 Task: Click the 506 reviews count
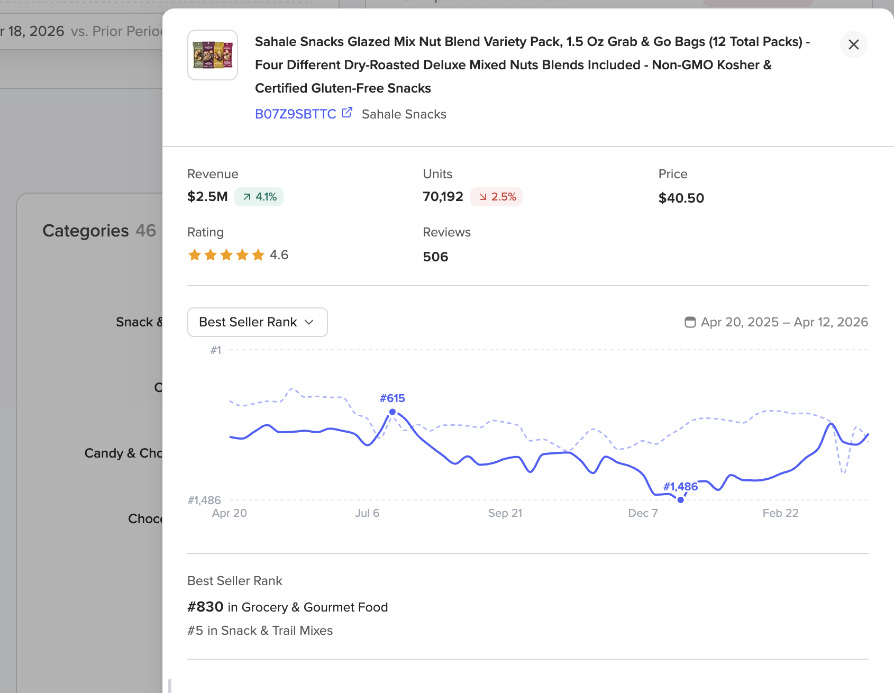[x=435, y=257]
